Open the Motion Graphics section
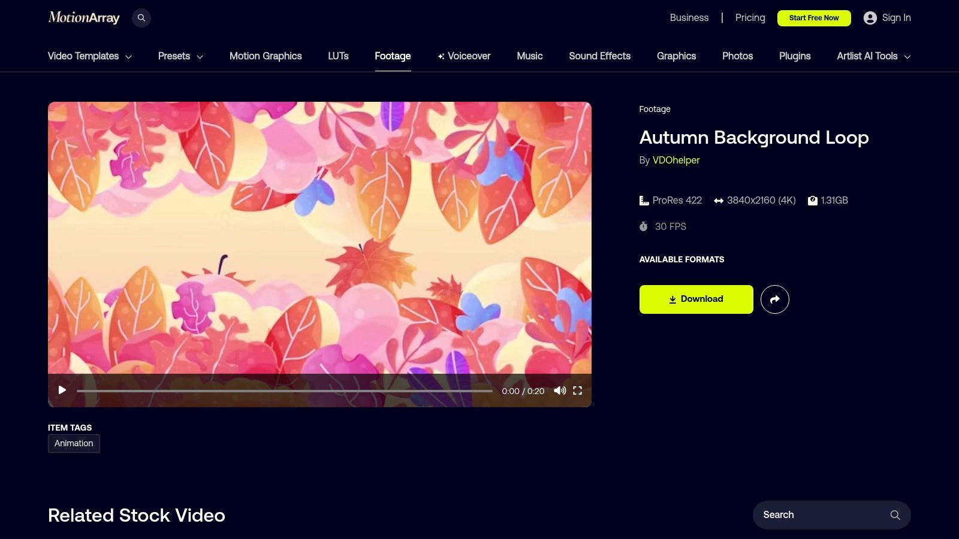Viewport: 959px width, 539px height. pyautogui.click(x=266, y=56)
